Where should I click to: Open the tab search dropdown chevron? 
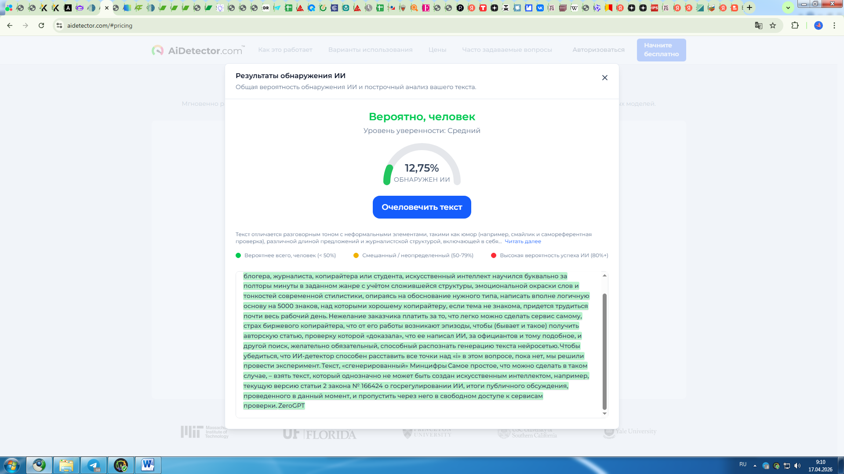click(788, 7)
